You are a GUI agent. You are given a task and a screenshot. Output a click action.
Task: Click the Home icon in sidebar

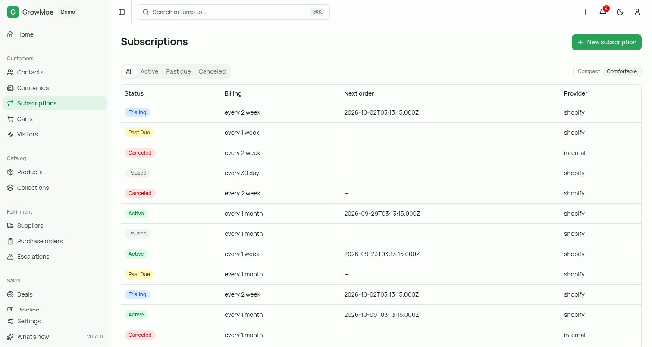(x=10, y=34)
